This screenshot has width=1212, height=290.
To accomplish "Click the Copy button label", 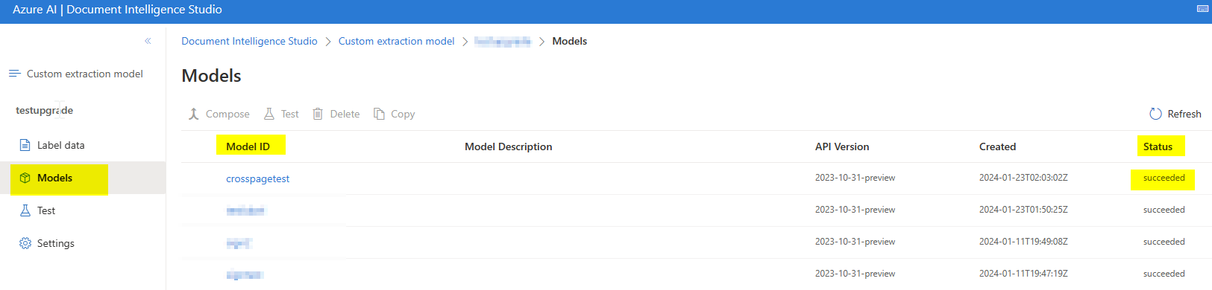I will click(403, 114).
